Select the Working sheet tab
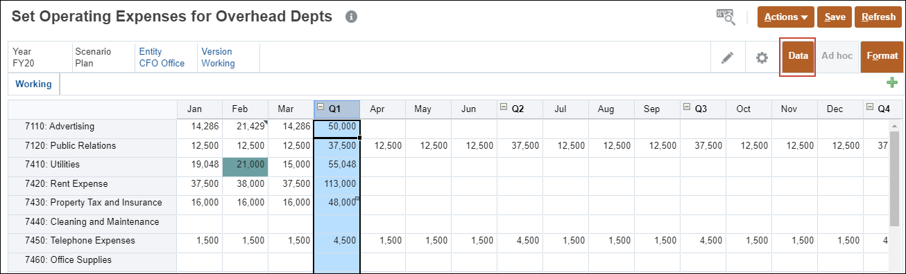Viewport: 906px width, 274px height. point(33,84)
